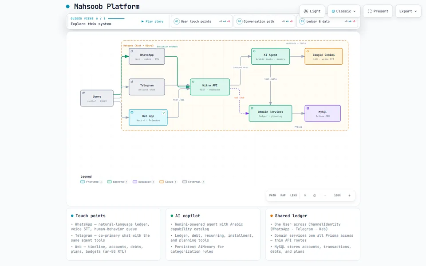The width and height of the screenshot is (426, 266).
Task: Toggle External in the legend
Action: click(x=193, y=182)
